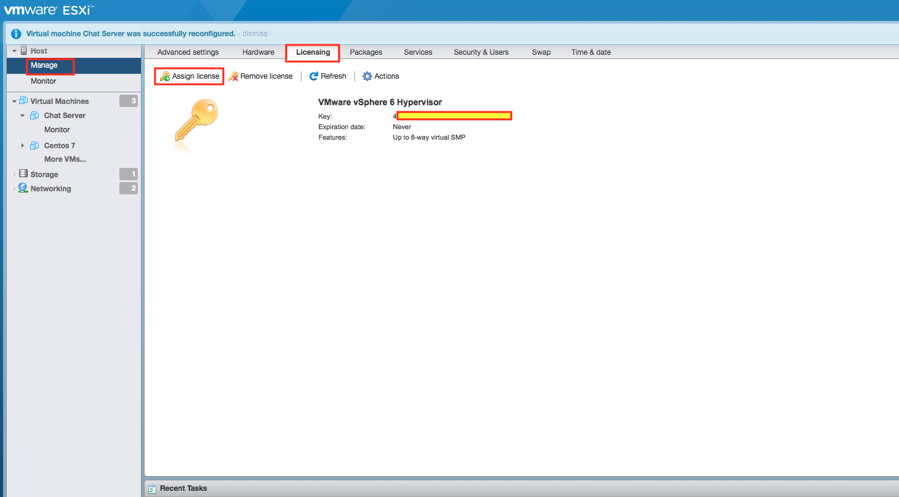Click the Networking globe icon
The image size is (899, 497).
[23, 188]
